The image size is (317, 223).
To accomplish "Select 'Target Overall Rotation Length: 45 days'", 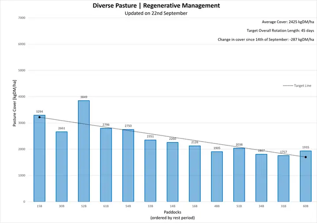I will coord(280,30).
